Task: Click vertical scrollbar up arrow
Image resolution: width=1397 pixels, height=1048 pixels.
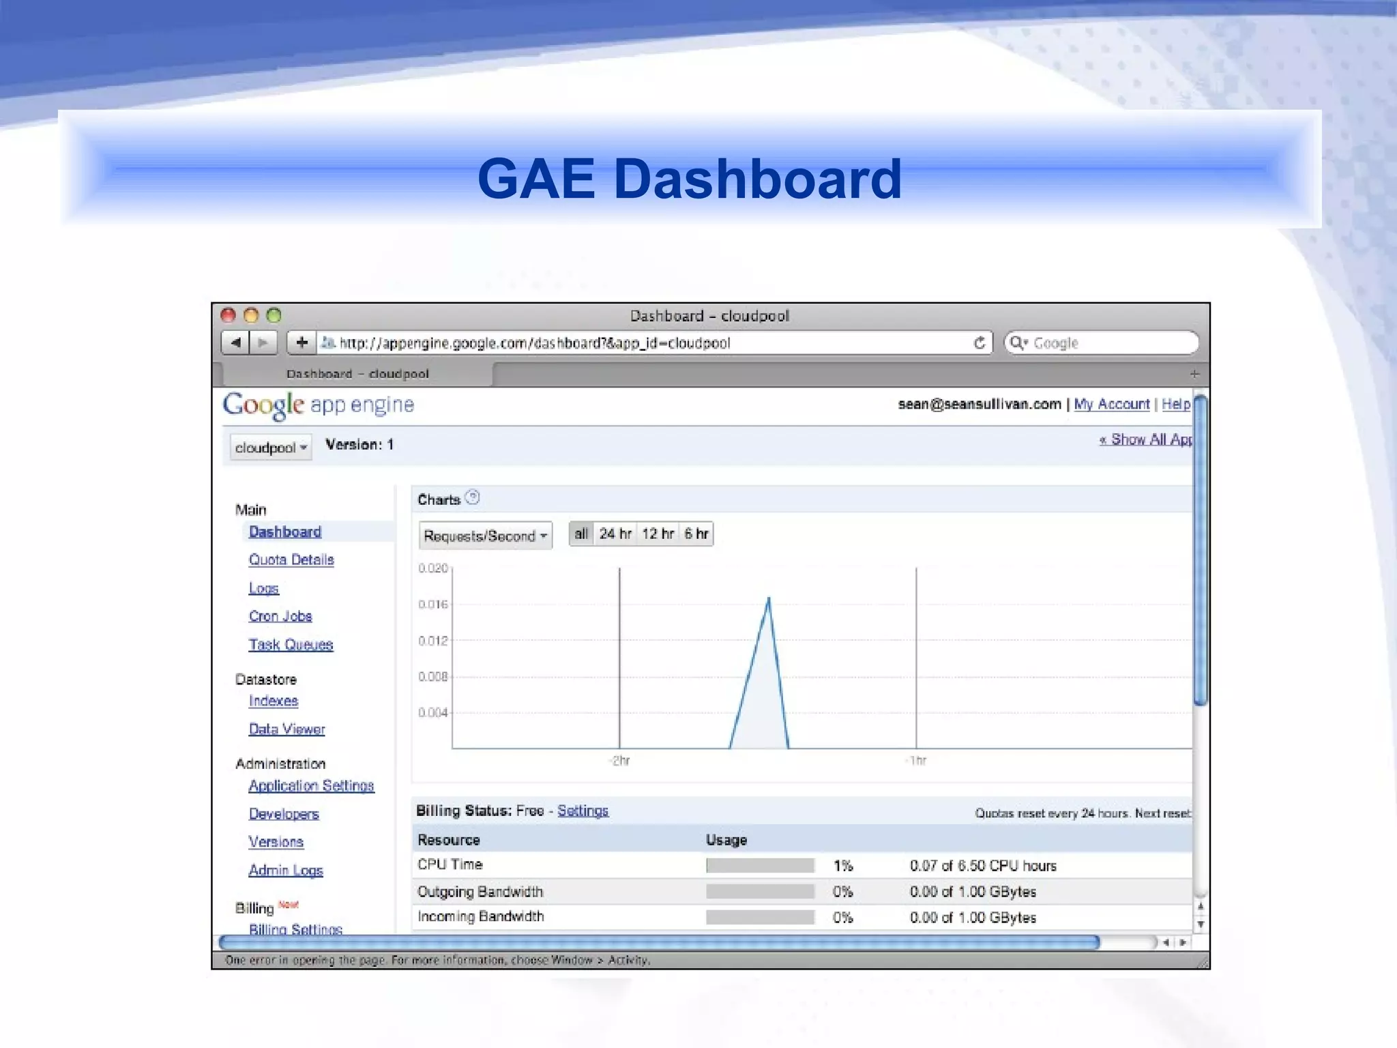Action: (1201, 906)
